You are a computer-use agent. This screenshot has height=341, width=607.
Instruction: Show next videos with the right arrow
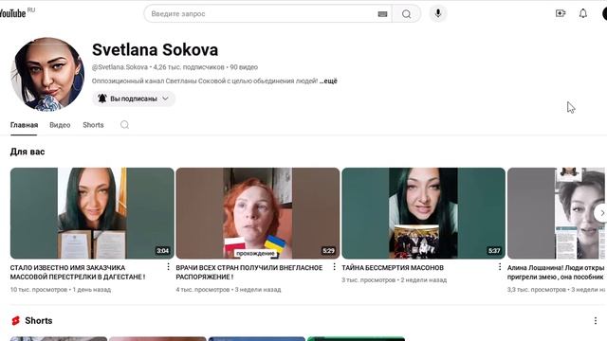601,213
